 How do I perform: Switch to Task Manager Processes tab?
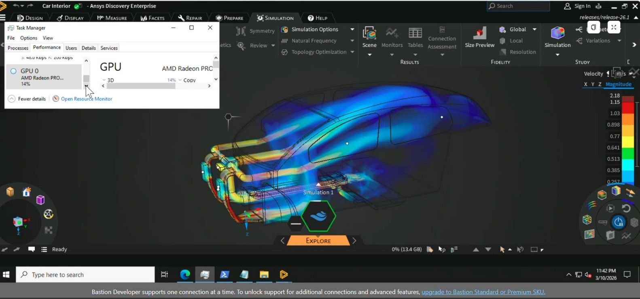point(18,48)
